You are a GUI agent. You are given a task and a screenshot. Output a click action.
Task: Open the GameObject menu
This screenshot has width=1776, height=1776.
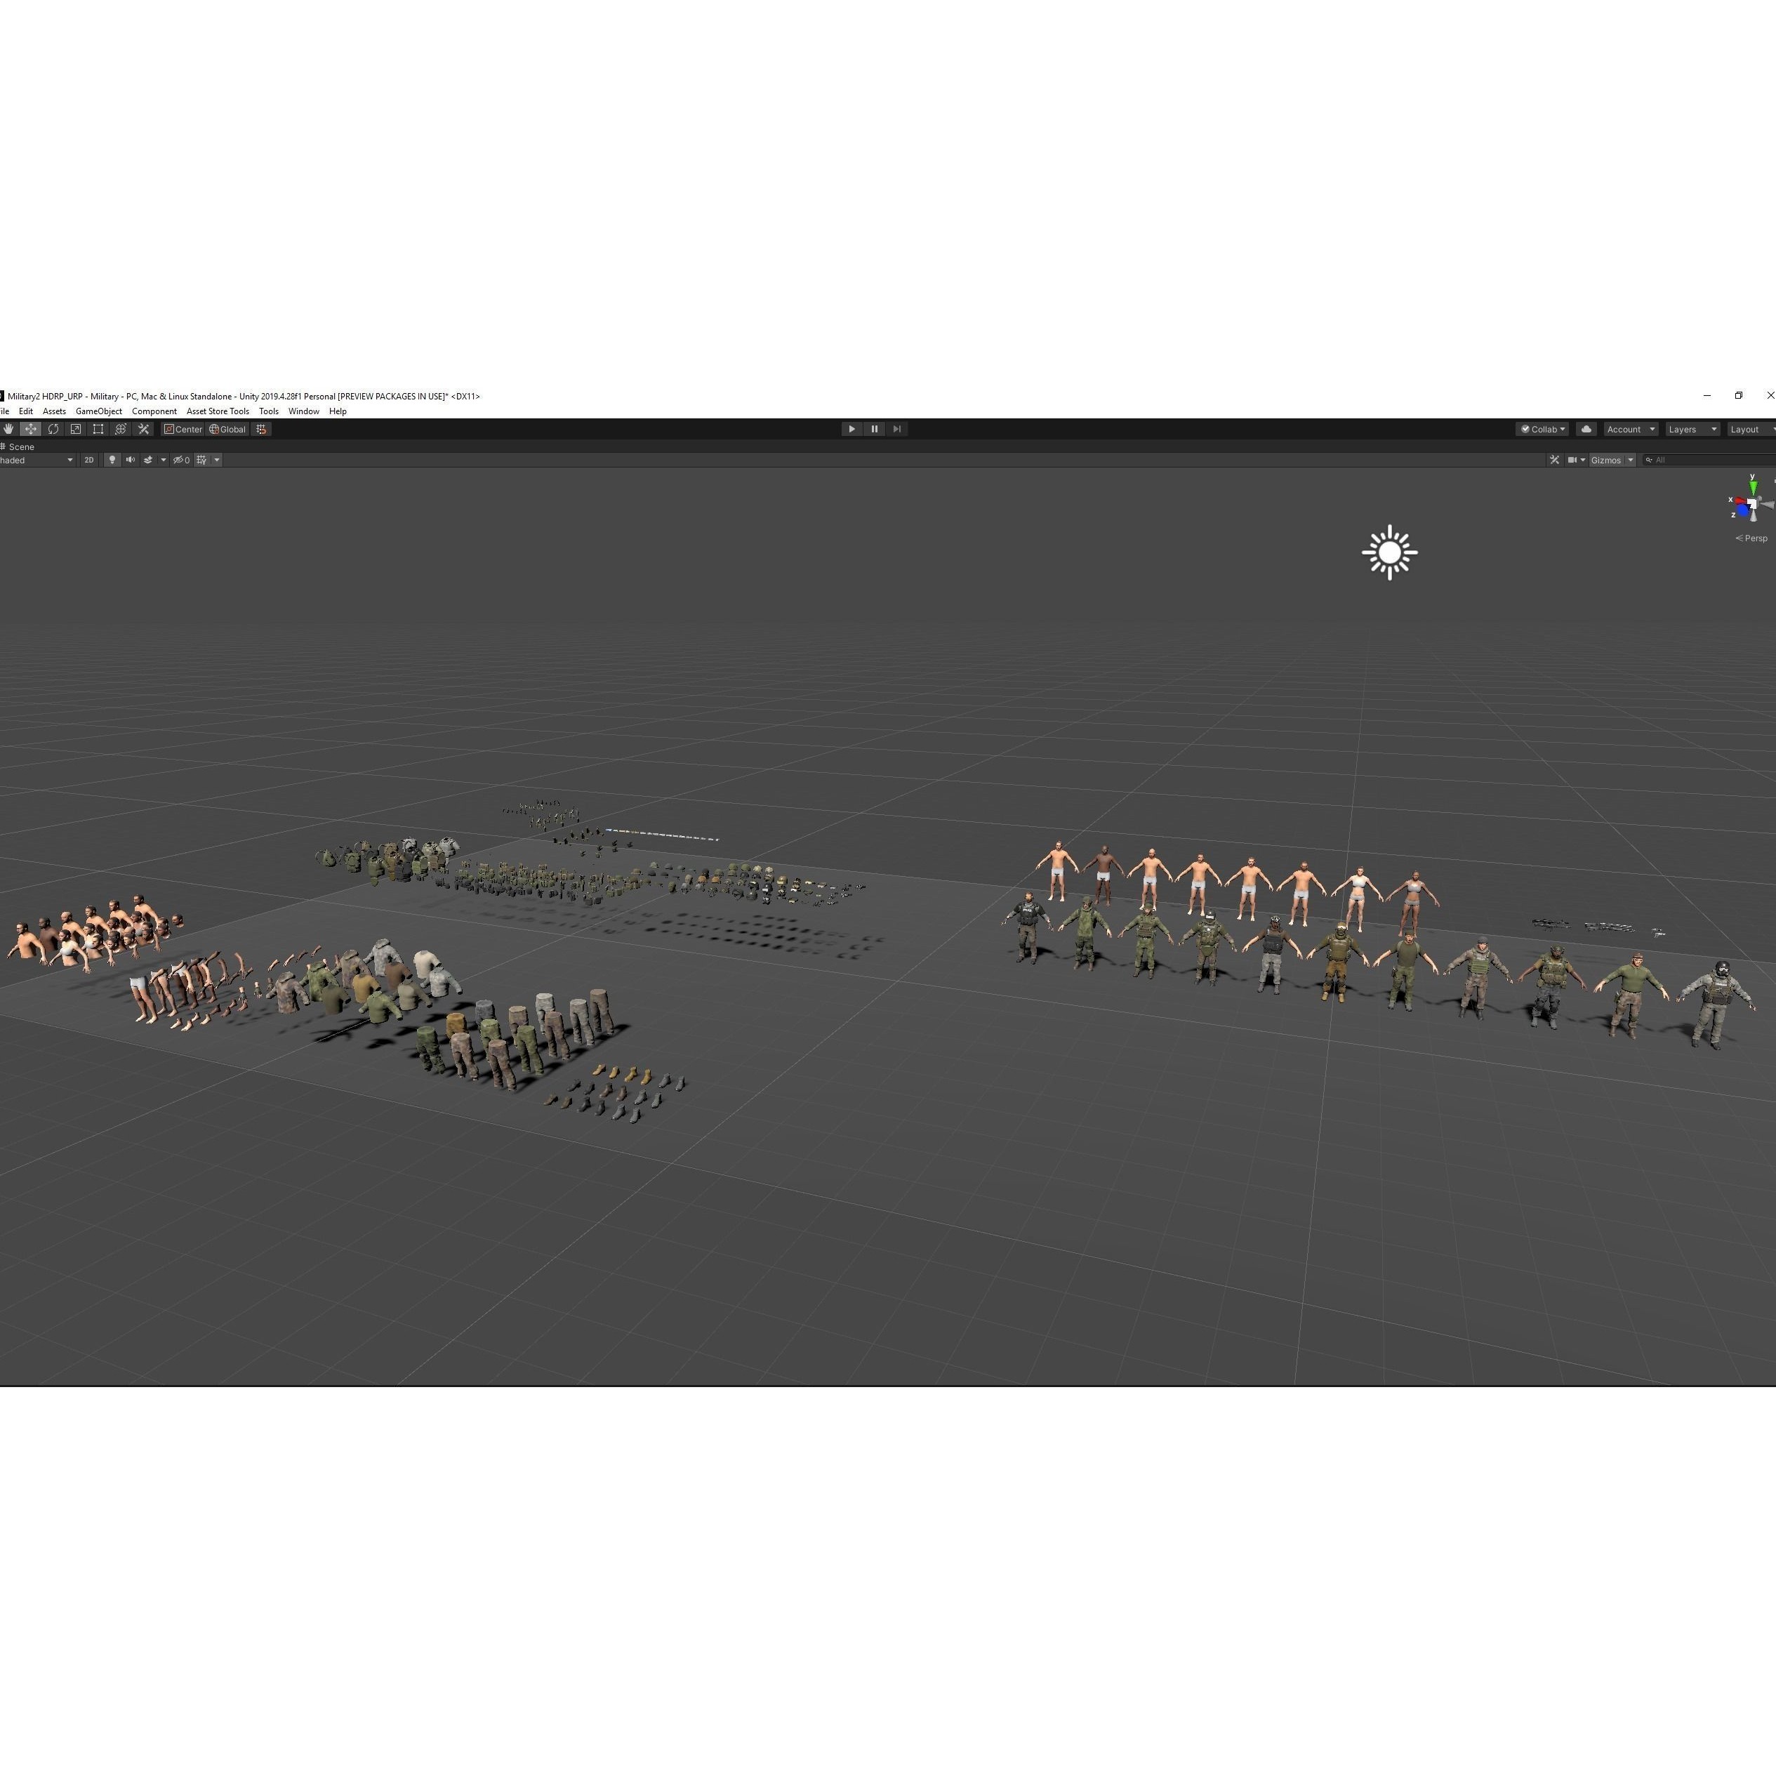(x=98, y=411)
